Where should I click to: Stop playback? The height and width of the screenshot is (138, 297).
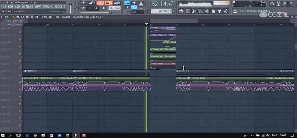[x=96, y=8]
